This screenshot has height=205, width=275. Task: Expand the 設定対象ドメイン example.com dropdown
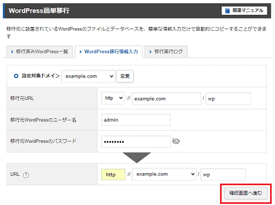point(88,76)
